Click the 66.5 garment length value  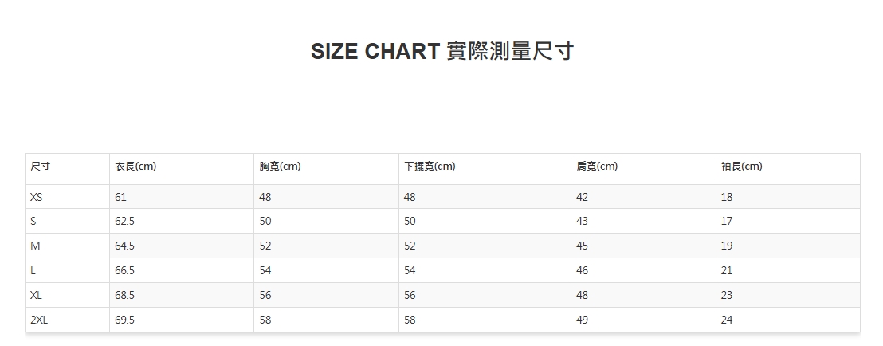pyautogui.click(x=125, y=271)
